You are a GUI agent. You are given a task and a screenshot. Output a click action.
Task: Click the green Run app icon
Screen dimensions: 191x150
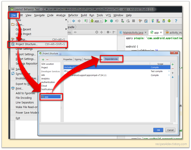tap(106, 21)
